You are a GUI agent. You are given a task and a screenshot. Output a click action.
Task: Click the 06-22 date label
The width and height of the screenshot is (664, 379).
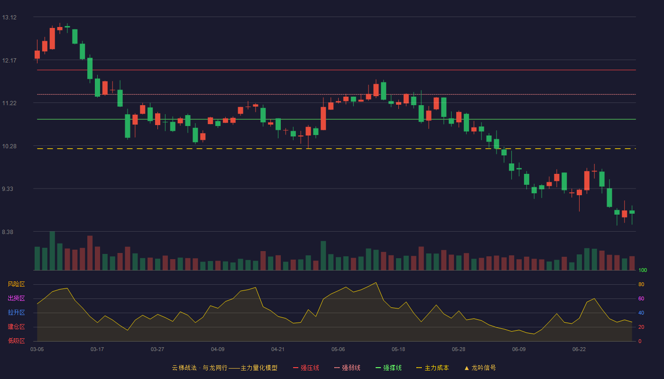(579, 349)
